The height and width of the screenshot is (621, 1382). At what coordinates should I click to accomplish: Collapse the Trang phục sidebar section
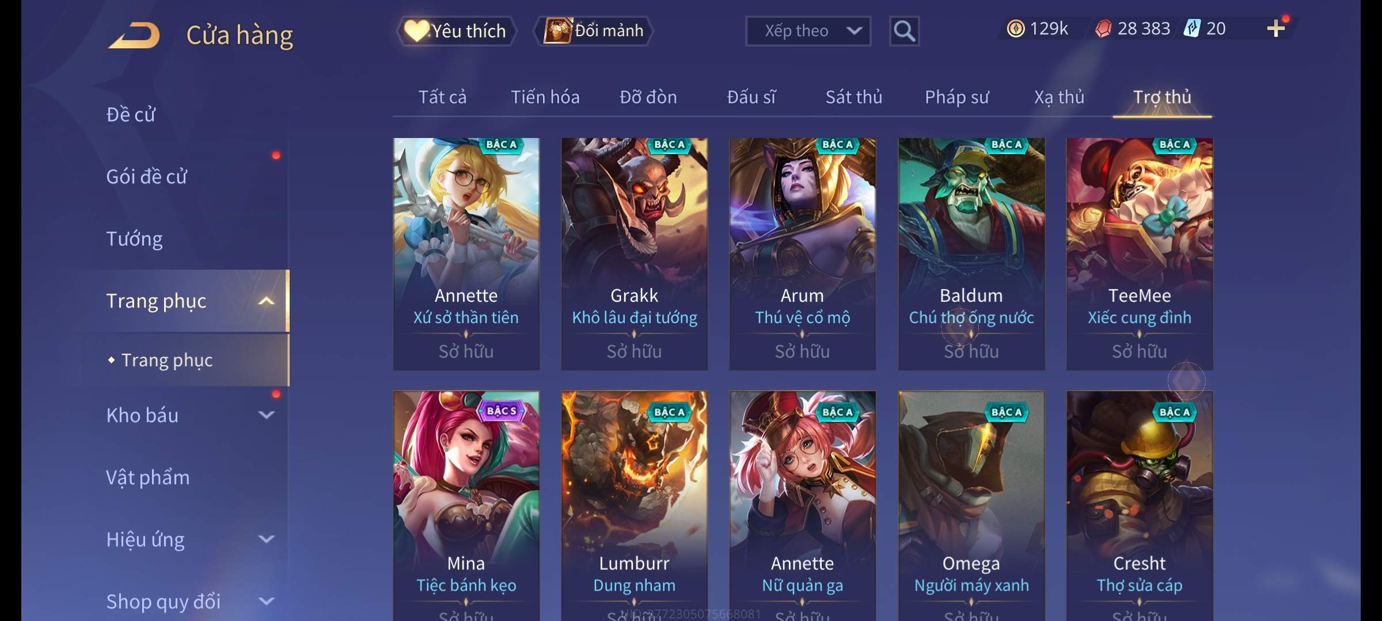pos(266,301)
